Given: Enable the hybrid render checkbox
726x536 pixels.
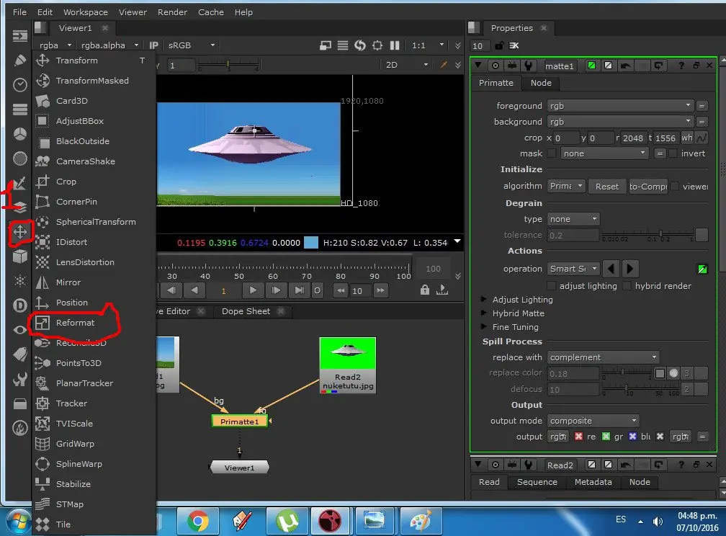Looking at the screenshot, I should pos(627,286).
